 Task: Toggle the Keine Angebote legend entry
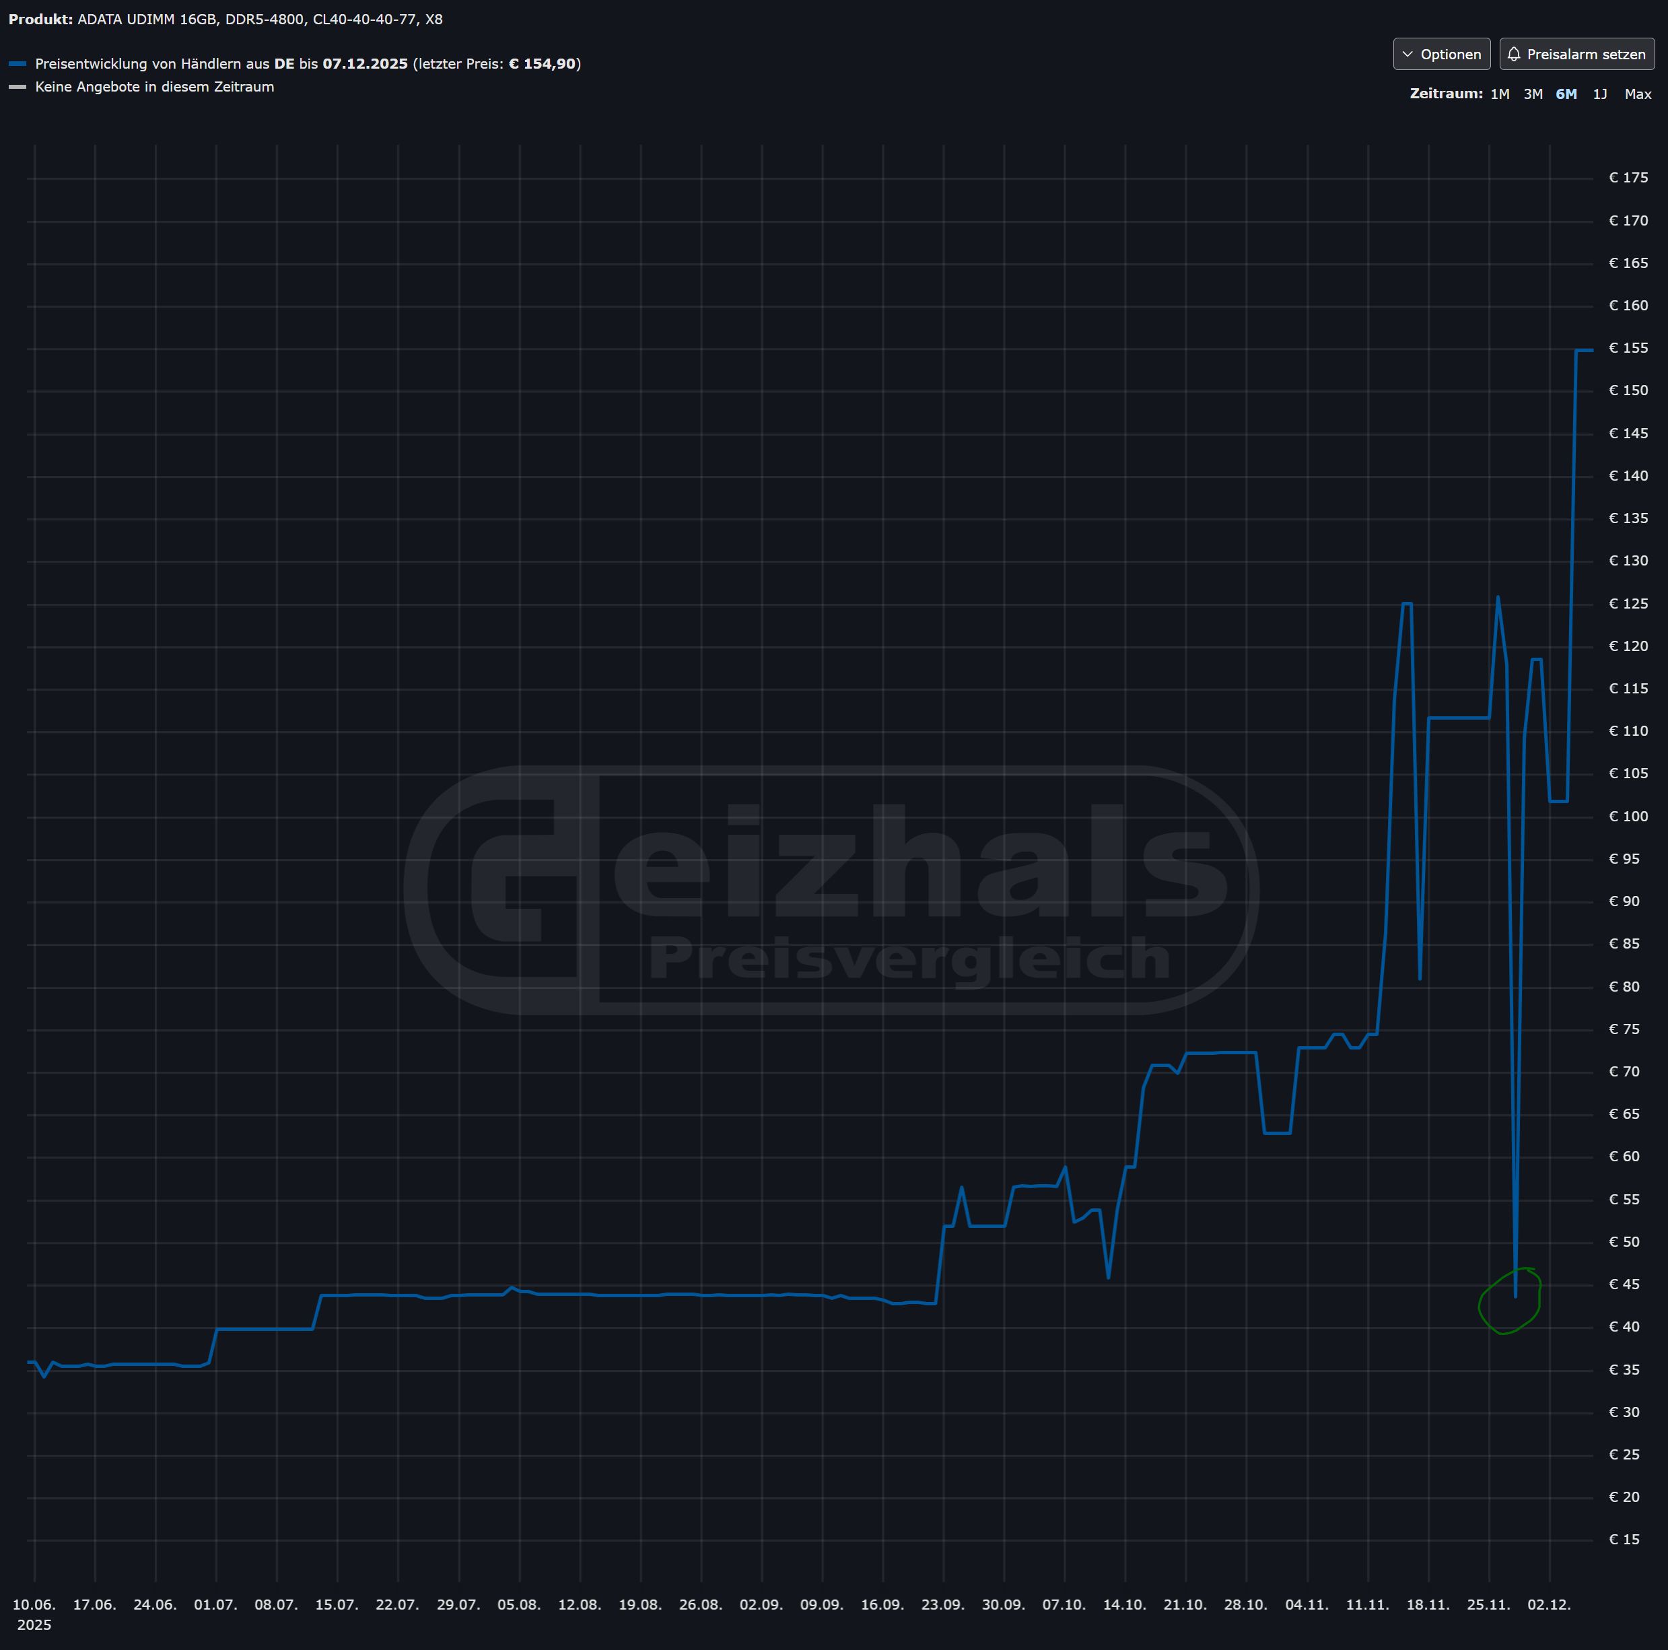(x=155, y=88)
